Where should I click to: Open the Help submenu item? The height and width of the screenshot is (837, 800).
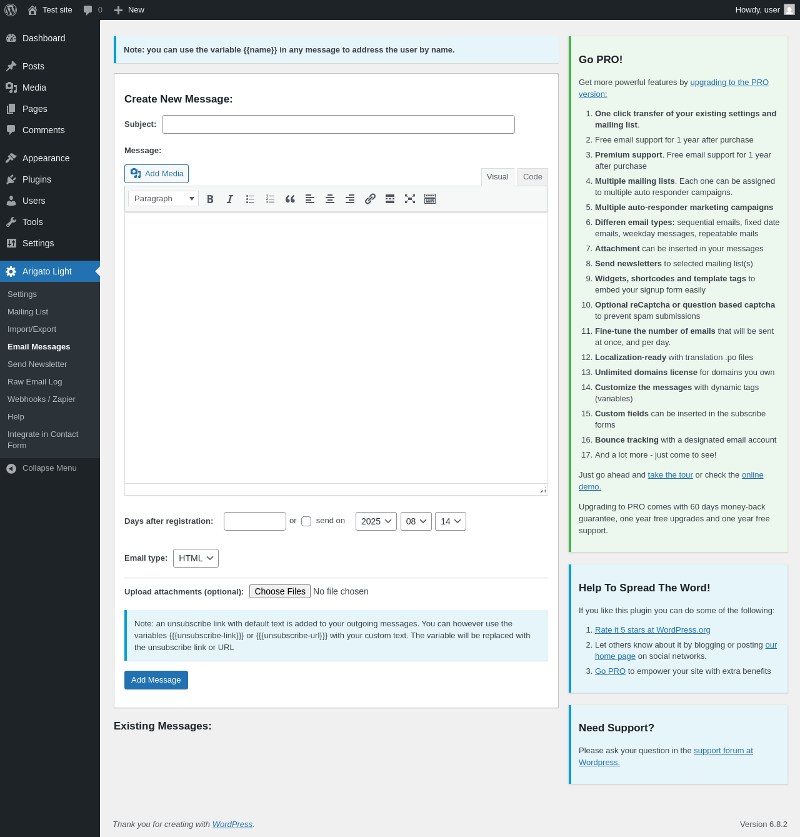[x=50, y=417]
